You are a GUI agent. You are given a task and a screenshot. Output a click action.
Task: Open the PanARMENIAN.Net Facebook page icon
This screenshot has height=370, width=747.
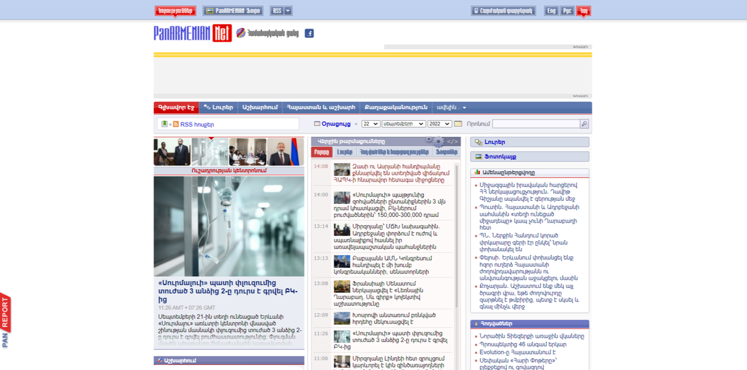click(309, 33)
